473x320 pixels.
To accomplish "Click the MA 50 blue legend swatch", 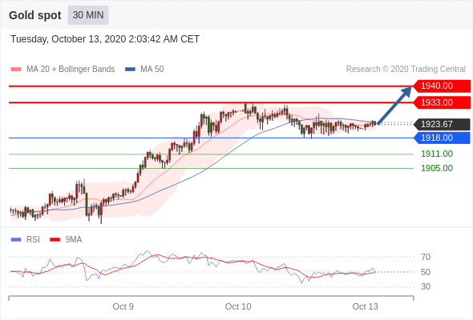I will point(130,70).
